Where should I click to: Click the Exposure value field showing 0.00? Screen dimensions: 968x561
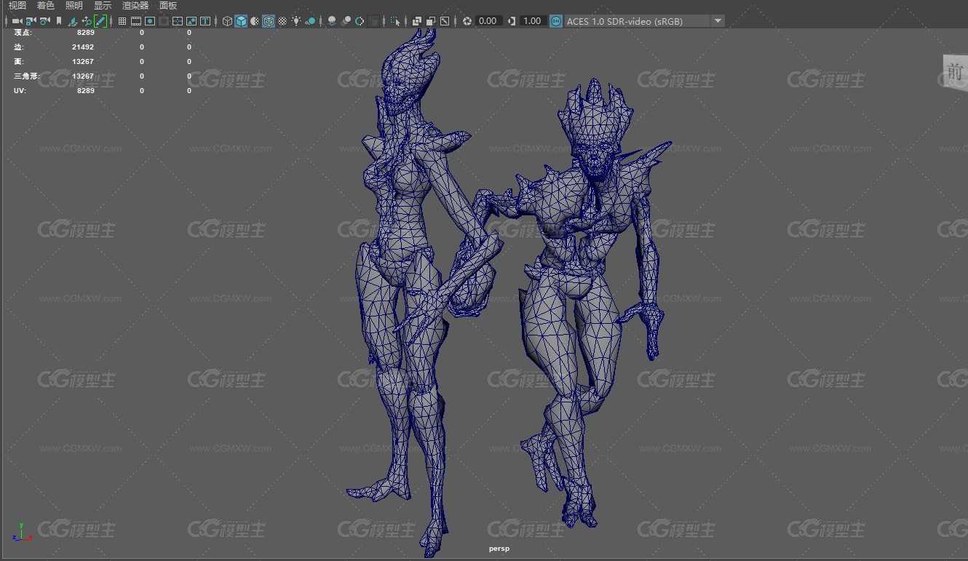488,21
